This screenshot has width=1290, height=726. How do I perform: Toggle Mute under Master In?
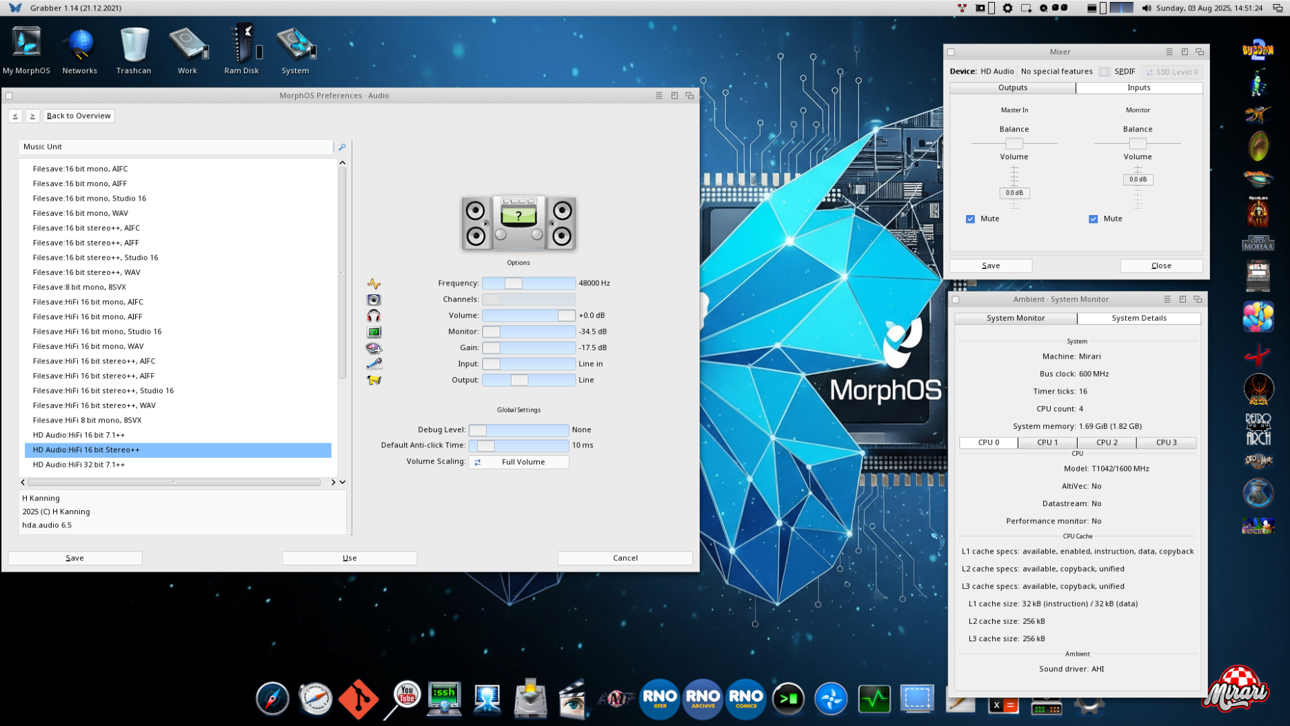pos(970,219)
